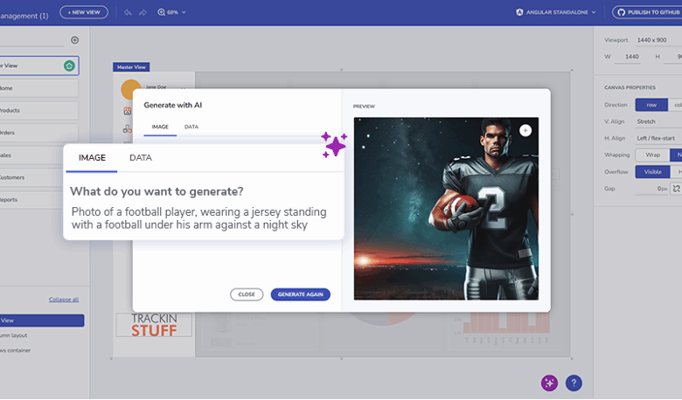This screenshot has width=682, height=400.
Task: Open the help question mark button
Action: pyautogui.click(x=574, y=383)
